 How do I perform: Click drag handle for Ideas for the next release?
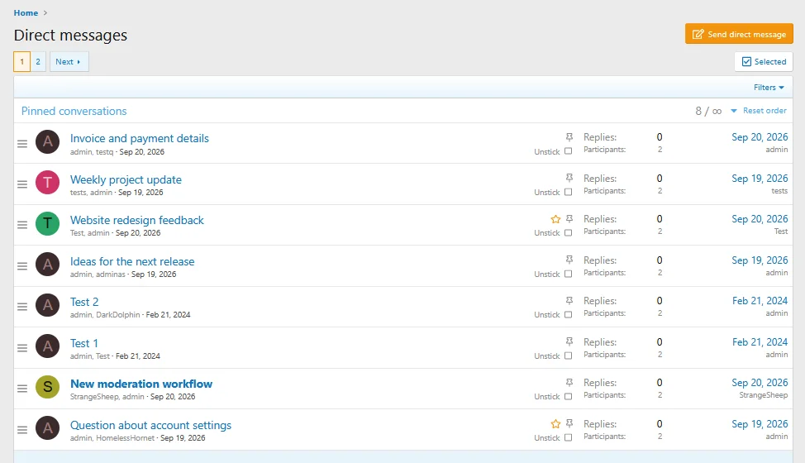click(22, 266)
